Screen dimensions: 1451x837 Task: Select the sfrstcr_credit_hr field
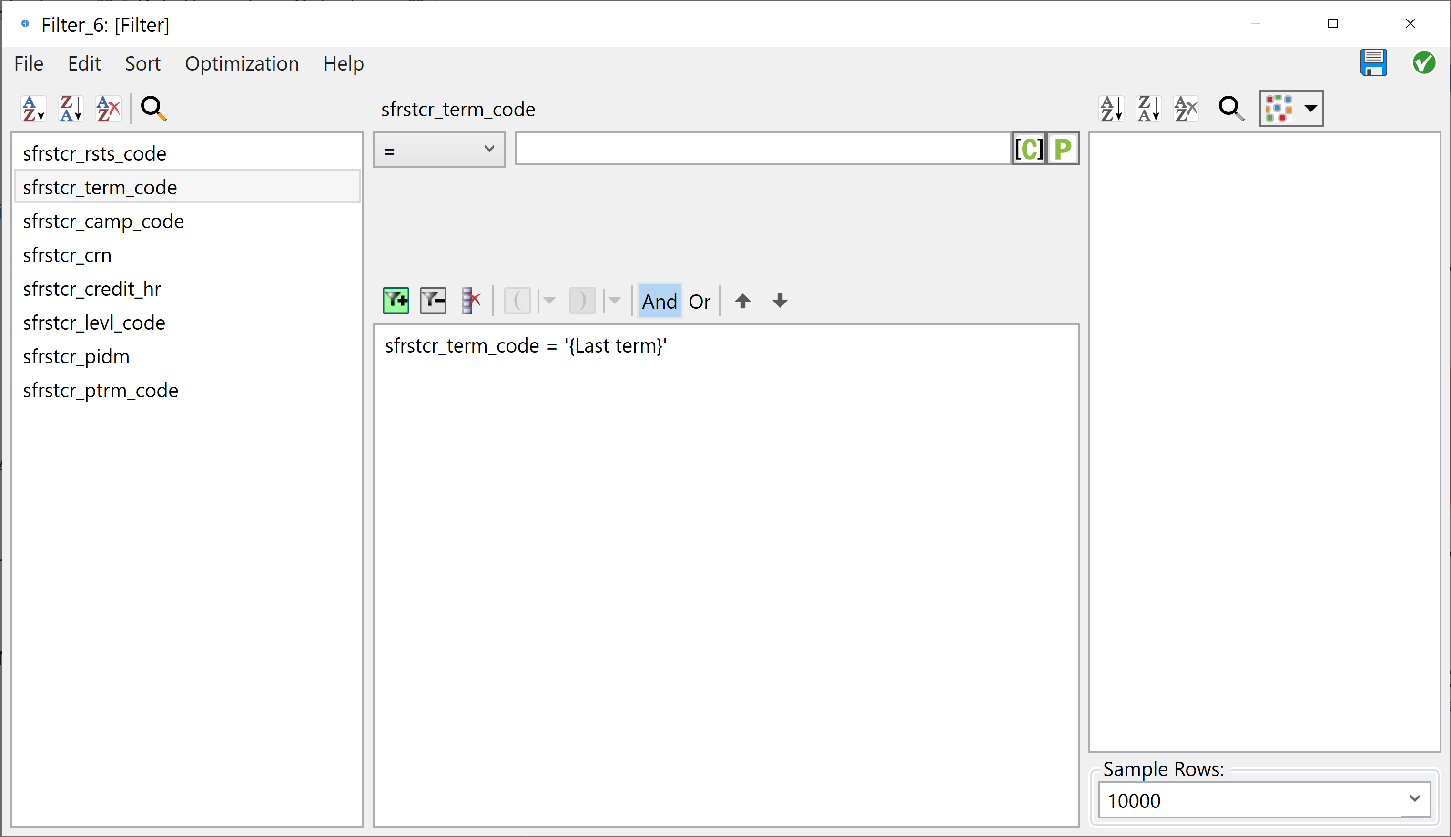[x=187, y=289]
